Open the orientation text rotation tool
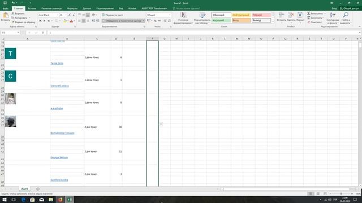The image size is (362, 203). point(94,15)
